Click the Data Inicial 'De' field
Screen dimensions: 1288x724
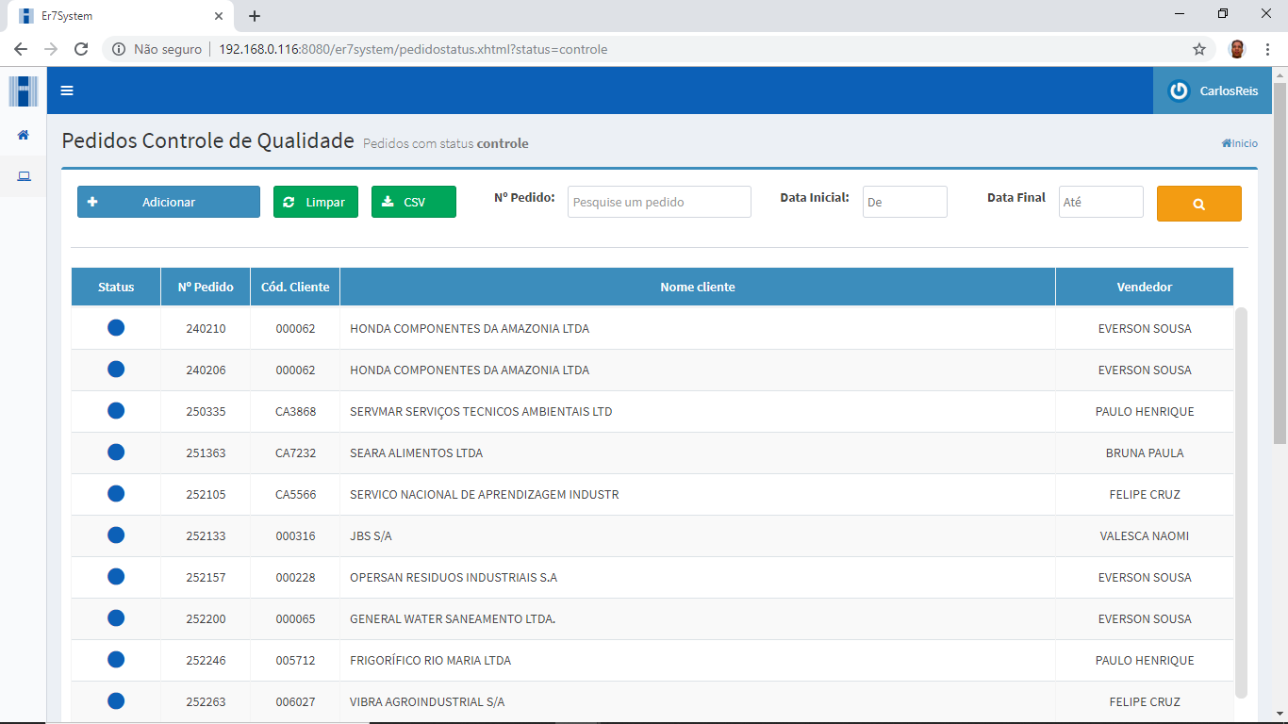click(x=905, y=202)
